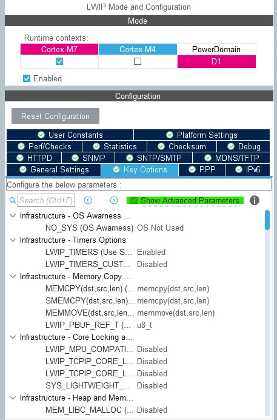
Task: Open MEM_LIBC_MALLOC Disabled value dropdown
Action: pyautogui.click(x=152, y=410)
